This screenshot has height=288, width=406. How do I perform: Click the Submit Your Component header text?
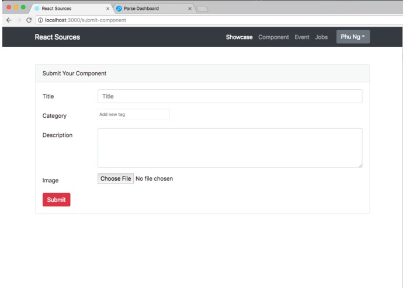(x=74, y=73)
